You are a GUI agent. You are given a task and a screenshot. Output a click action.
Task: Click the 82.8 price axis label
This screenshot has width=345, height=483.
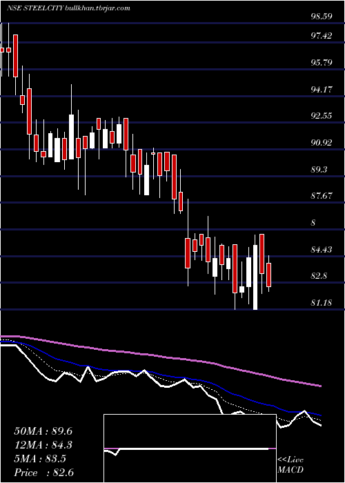coord(319,276)
